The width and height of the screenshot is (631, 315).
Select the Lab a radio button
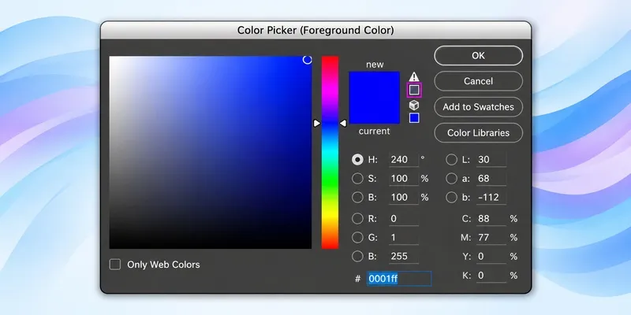451,179
